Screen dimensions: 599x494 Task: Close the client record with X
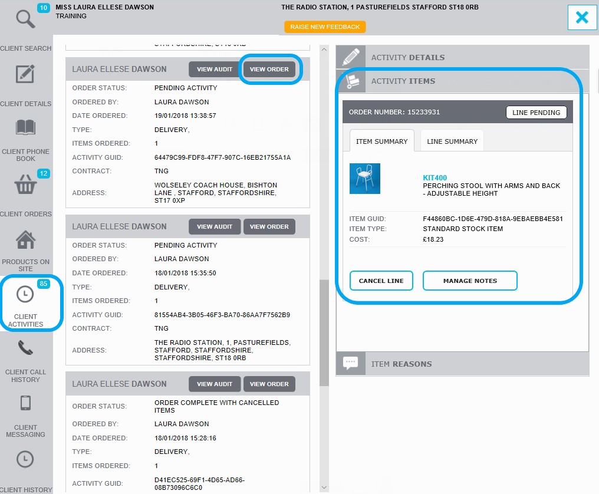tap(582, 17)
